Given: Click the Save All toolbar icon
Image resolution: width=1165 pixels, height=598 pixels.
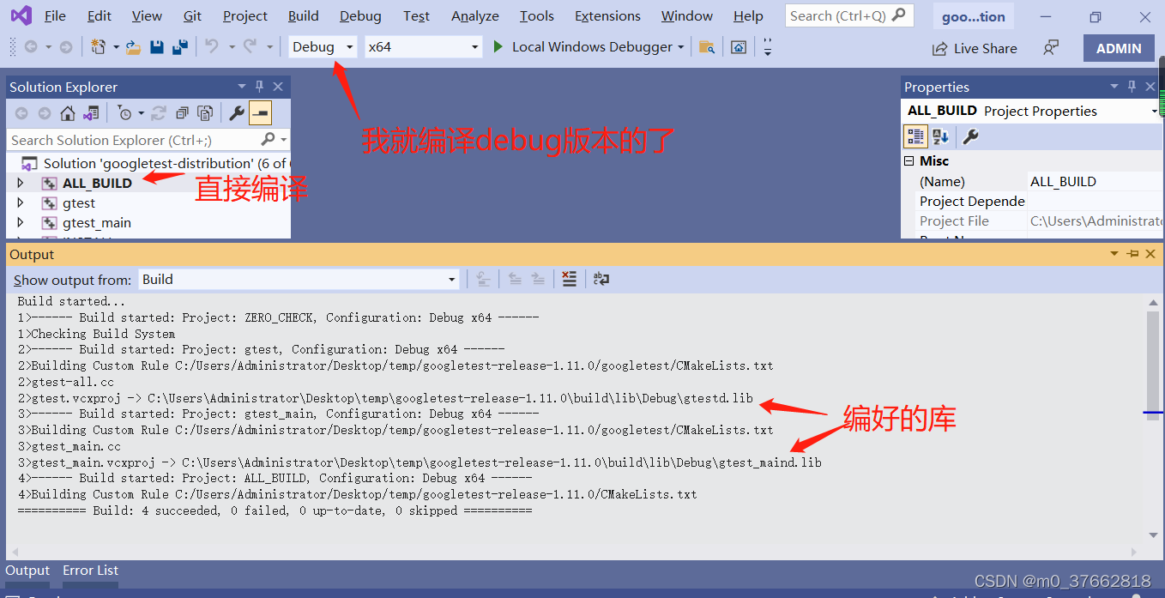Looking at the screenshot, I should coord(179,47).
